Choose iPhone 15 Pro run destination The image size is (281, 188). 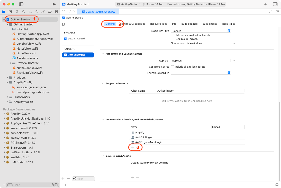[153, 4]
